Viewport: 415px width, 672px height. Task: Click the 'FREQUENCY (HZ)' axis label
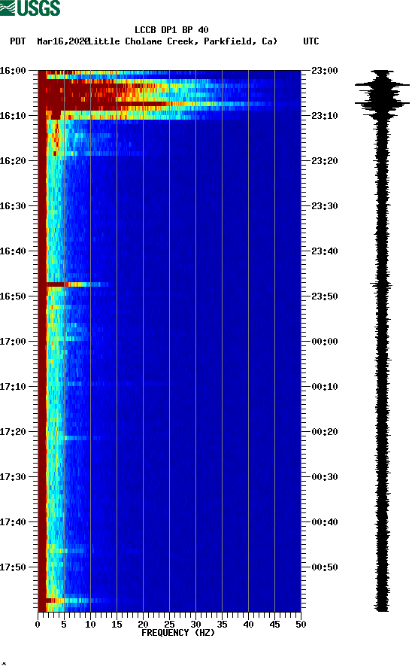pos(177,633)
